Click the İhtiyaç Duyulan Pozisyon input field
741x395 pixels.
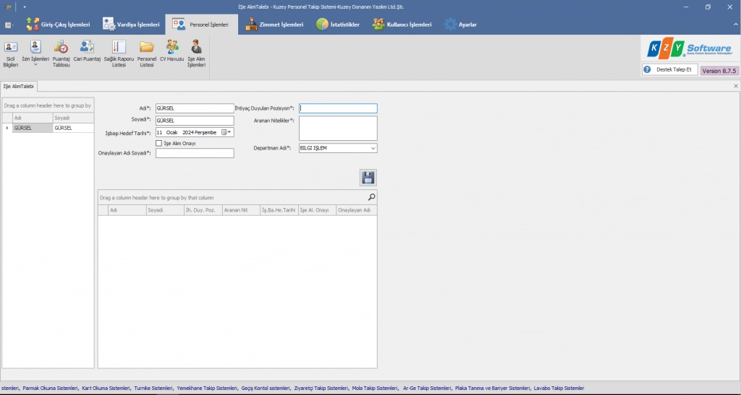tap(338, 108)
